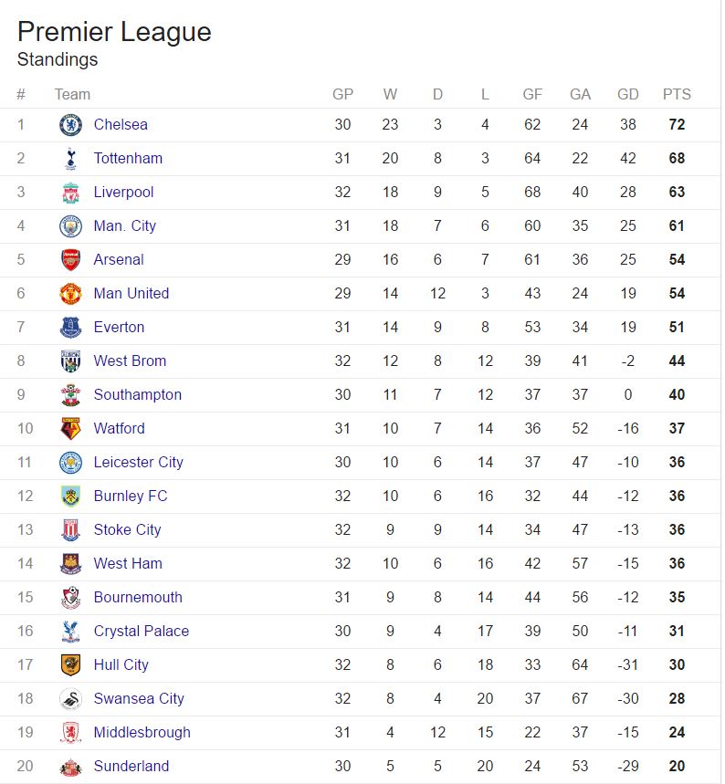Click the PTS column header
The image size is (725, 784).
pos(677,95)
